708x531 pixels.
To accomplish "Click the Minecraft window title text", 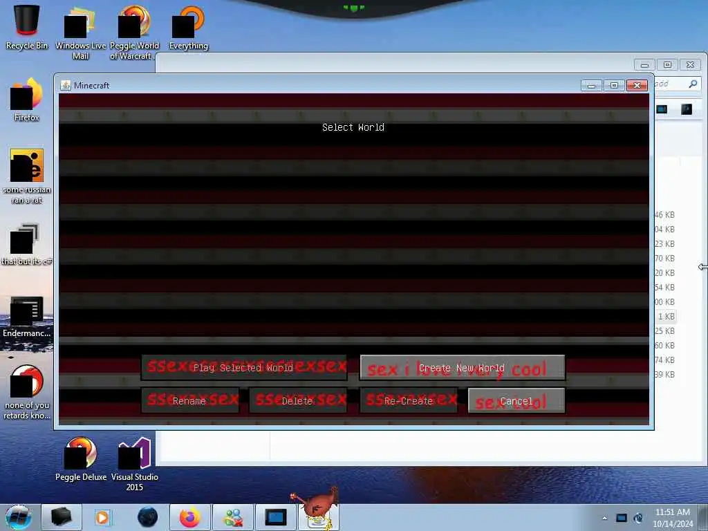I will coord(91,85).
